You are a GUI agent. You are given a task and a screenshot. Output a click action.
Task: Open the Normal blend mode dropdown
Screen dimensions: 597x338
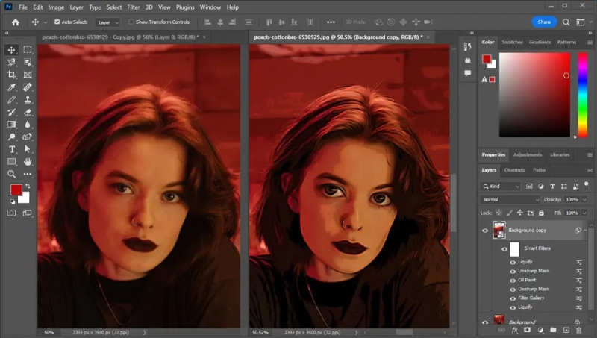pos(510,199)
